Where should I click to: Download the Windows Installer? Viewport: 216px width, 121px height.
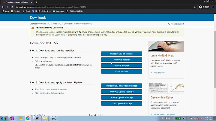[121, 60]
